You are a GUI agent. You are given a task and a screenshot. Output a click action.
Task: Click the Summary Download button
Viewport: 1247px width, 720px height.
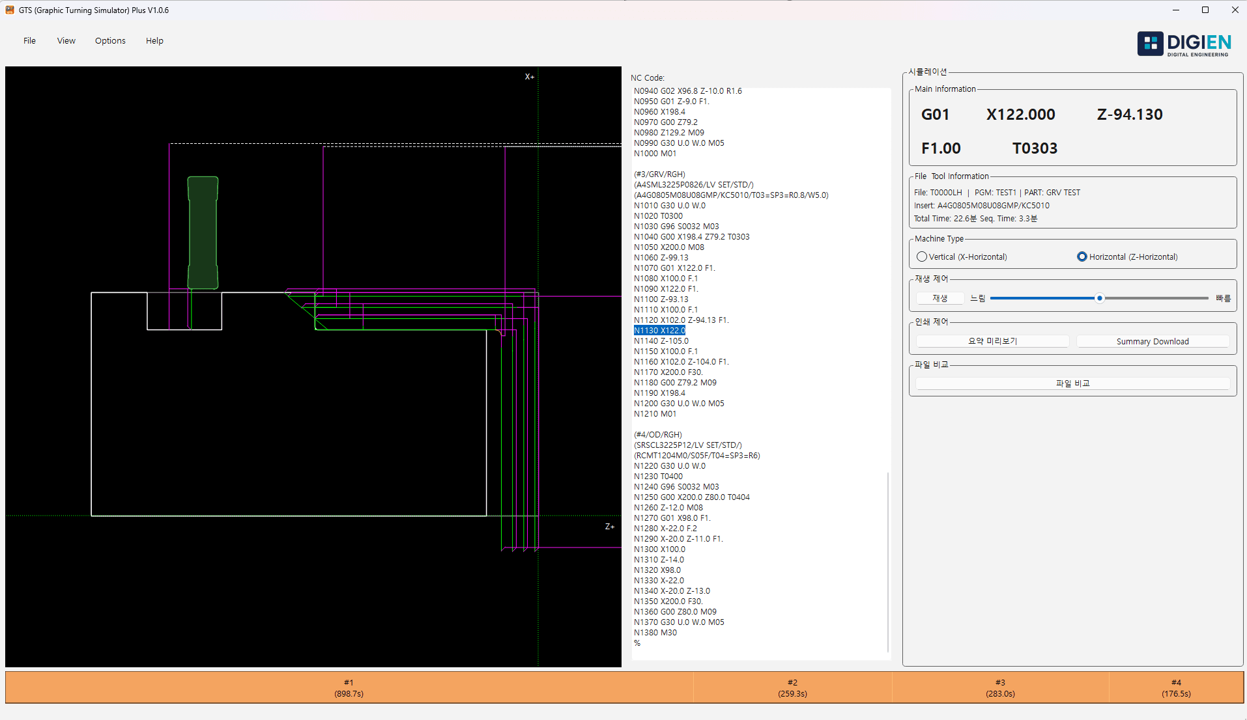pyautogui.click(x=1153, y=340)
